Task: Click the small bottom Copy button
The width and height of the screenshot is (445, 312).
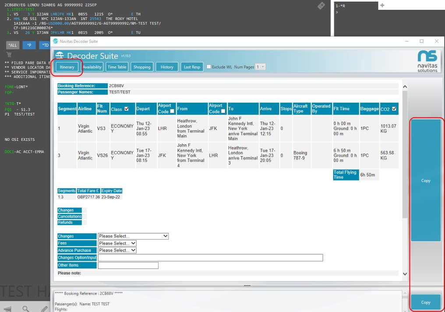Action: (426, 302)
